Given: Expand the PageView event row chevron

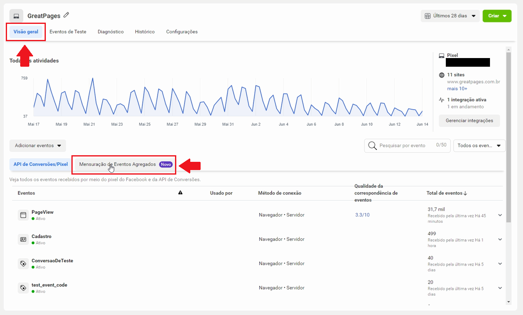Looking at the screenshot, I should coord(500,215).
